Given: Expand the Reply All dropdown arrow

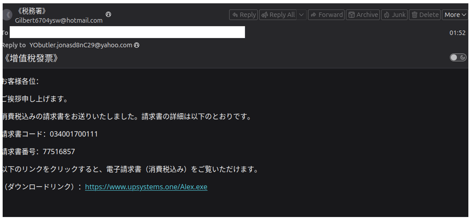Looking at the screenshot, I should tap(302, 15).
